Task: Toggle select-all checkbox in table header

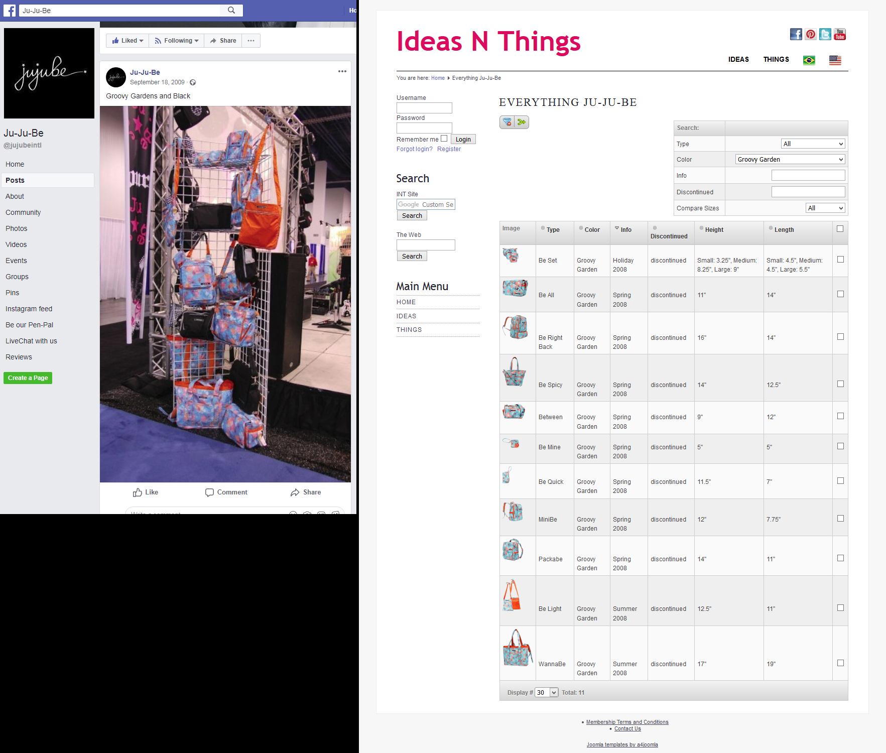Action: 840,229
